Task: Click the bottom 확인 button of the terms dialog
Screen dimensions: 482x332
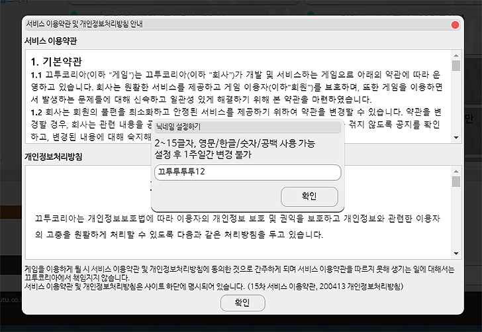Action: [242, 303]
